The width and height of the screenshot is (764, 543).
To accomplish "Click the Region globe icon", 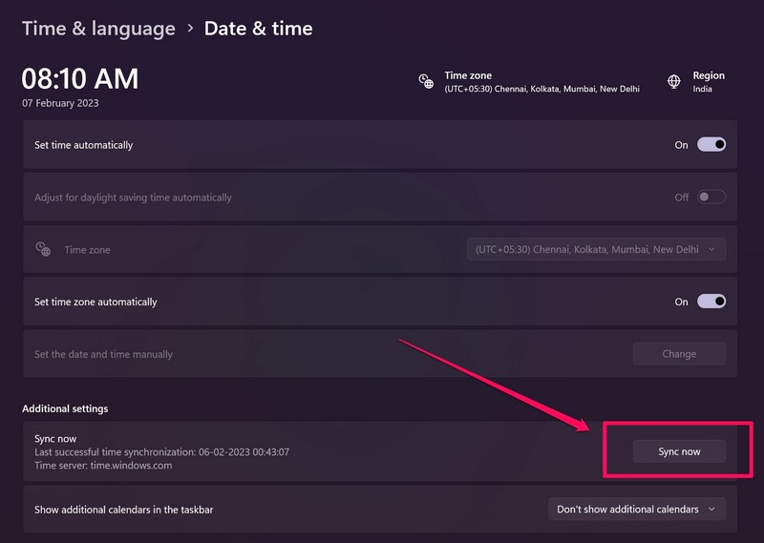I will 675,81.
